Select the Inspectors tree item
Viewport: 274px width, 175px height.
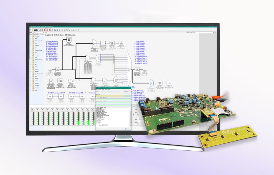(37, 55)
